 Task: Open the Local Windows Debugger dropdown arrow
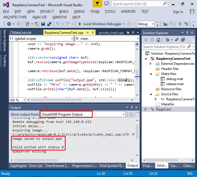coord(124,24)
